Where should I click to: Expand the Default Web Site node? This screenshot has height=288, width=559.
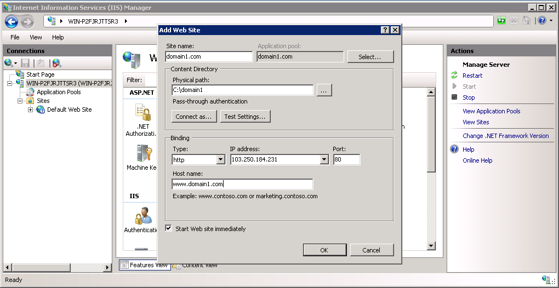tap(30, 110)
